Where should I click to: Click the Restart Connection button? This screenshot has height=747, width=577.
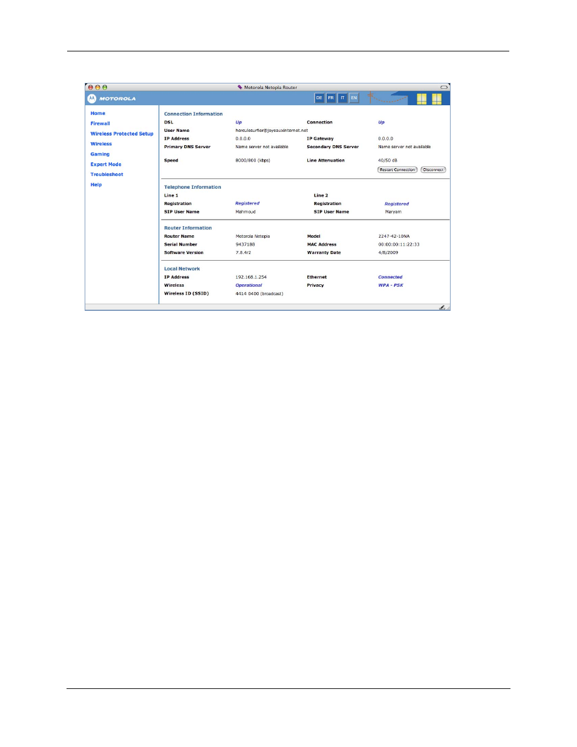point(397,170)
